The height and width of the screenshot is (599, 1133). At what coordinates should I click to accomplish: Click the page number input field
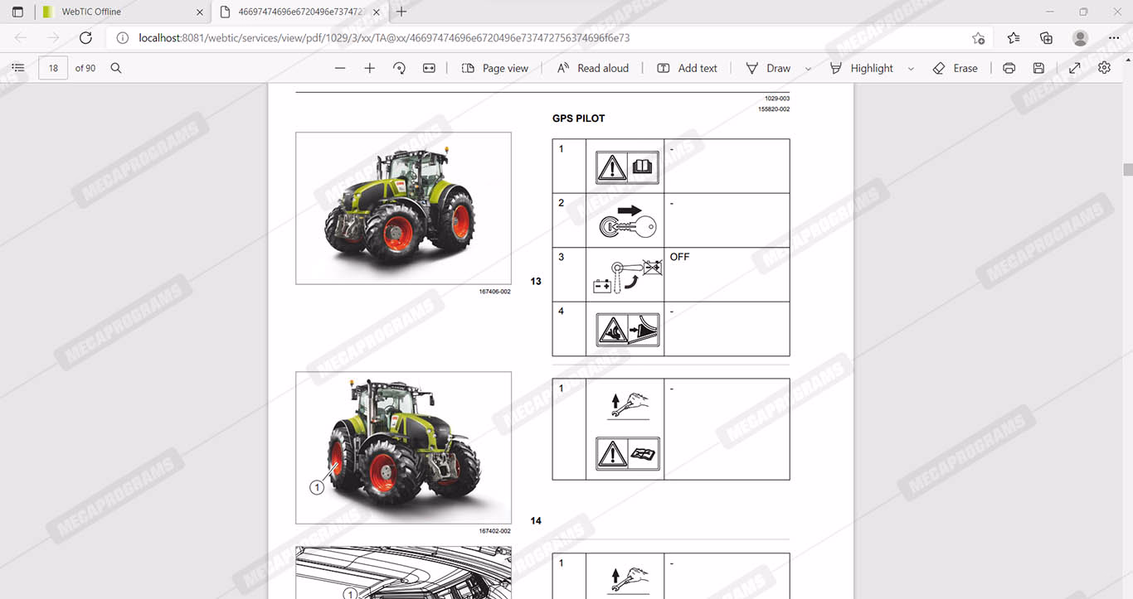(x=53, y=68)
